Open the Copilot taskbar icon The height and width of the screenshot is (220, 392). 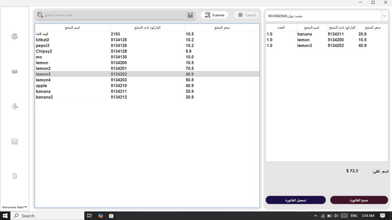click(x=100, y=216)
